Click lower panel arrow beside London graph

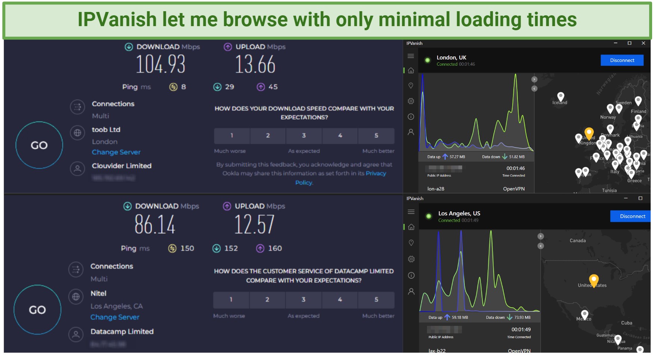[x=534, y=88]
